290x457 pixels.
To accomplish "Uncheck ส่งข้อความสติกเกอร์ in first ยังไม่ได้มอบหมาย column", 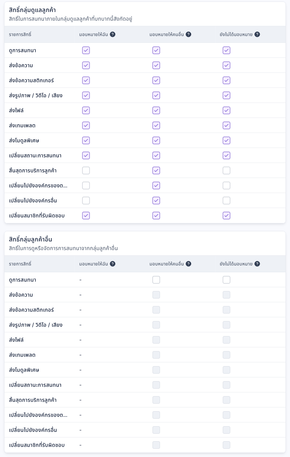I will [x=226, y=80].
